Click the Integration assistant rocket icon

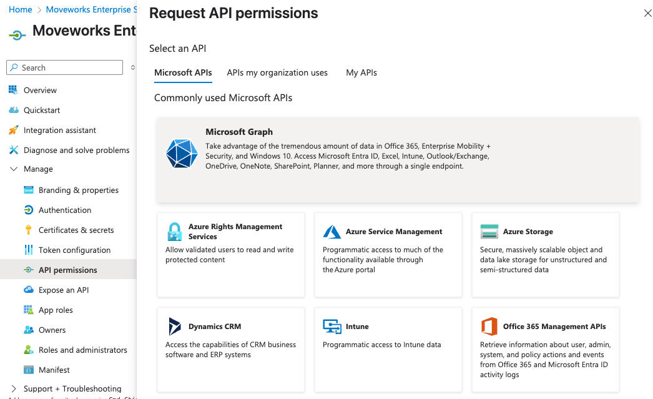pos(13,130)
